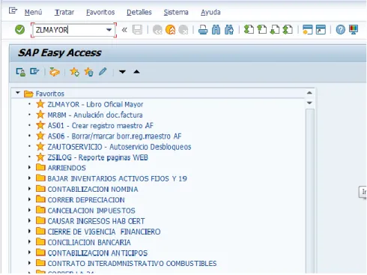This screenshot has height=275, width=367.
Task: Expand the CANCELACION IMPUESTOS folder
Action: click(x=29, y=210)
